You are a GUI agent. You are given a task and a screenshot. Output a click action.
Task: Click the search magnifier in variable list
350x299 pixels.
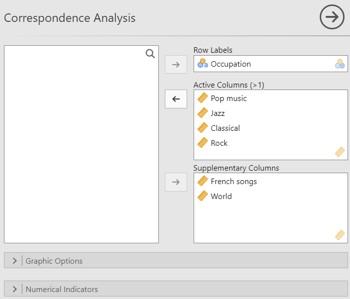(150, 54)
